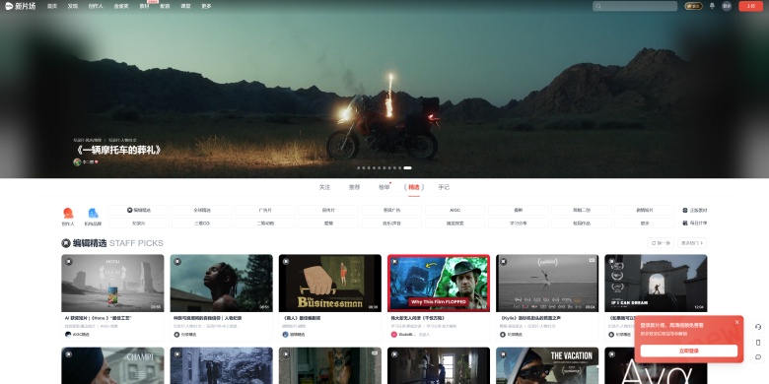
Task: Click the 新片场 logo in the header
Action: [x=20, y=6]
